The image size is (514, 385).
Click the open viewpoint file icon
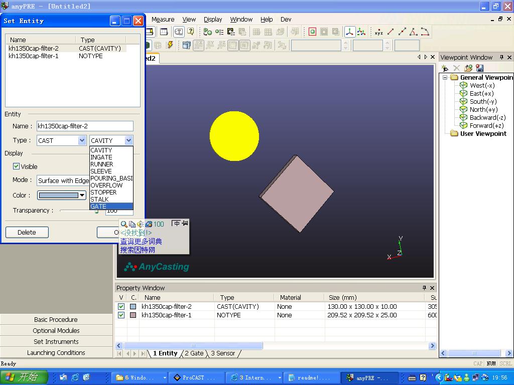point(468,68)
